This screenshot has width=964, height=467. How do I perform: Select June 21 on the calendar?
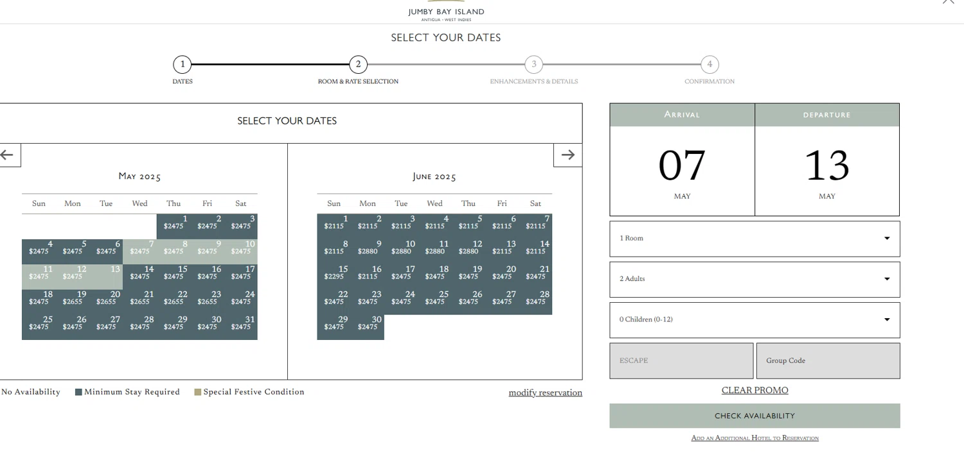click(x=535, y=276)
